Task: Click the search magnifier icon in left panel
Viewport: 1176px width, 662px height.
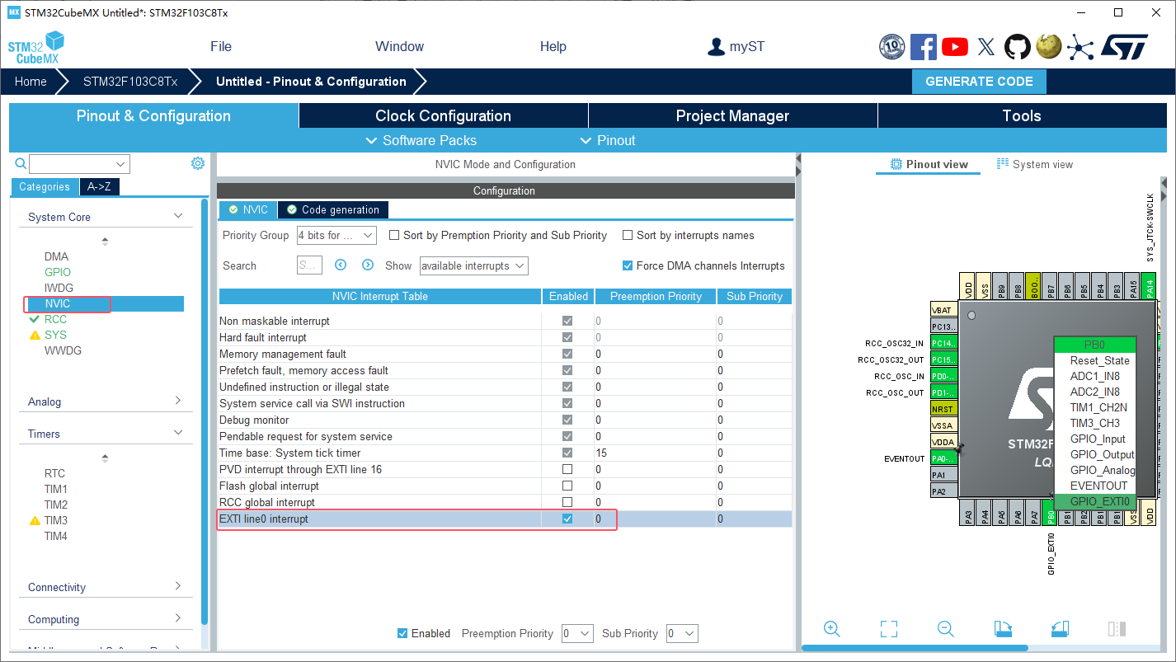Action: [x=21, y=164]
